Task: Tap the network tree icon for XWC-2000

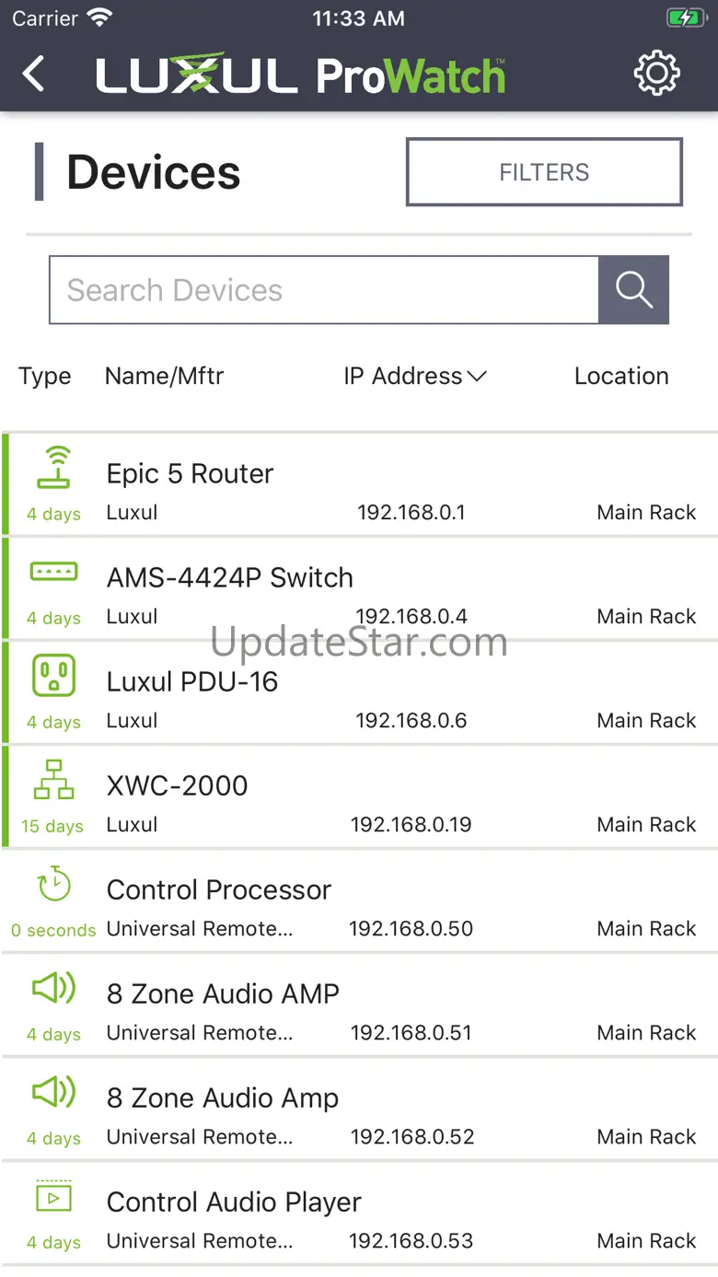Action: (x=53, y=780)
